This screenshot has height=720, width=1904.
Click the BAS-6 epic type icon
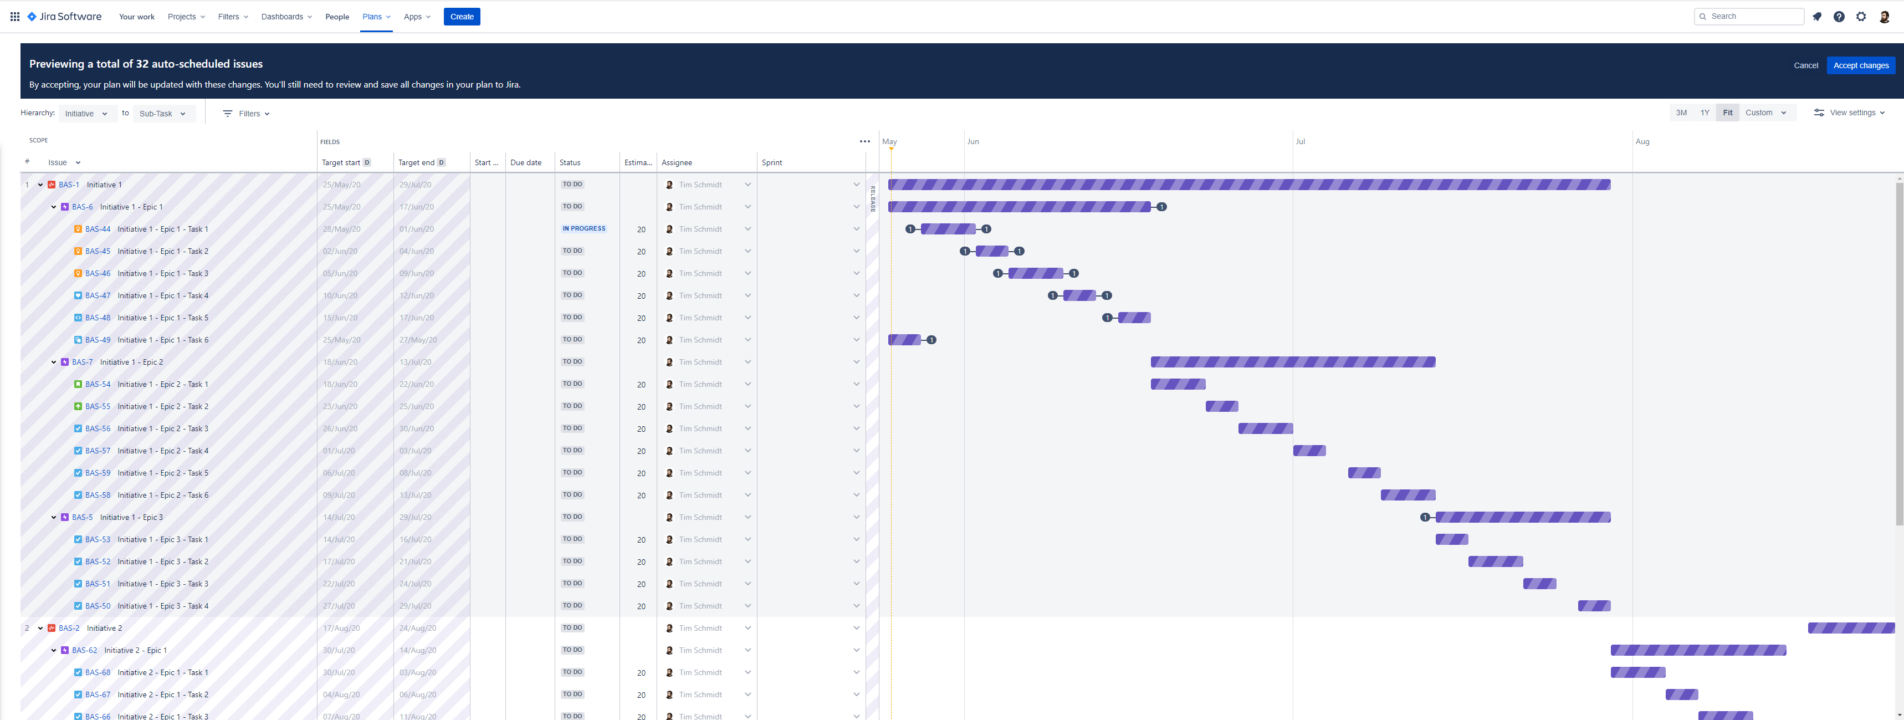click(65, 207)
